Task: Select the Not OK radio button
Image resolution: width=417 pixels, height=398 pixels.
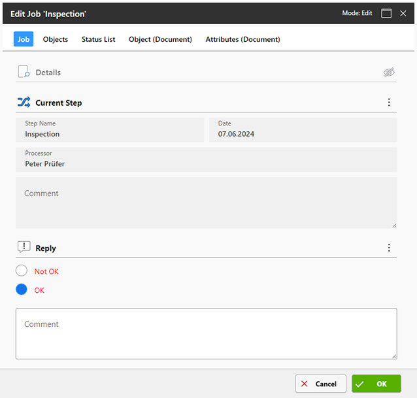Action: (x=22, y=271)
